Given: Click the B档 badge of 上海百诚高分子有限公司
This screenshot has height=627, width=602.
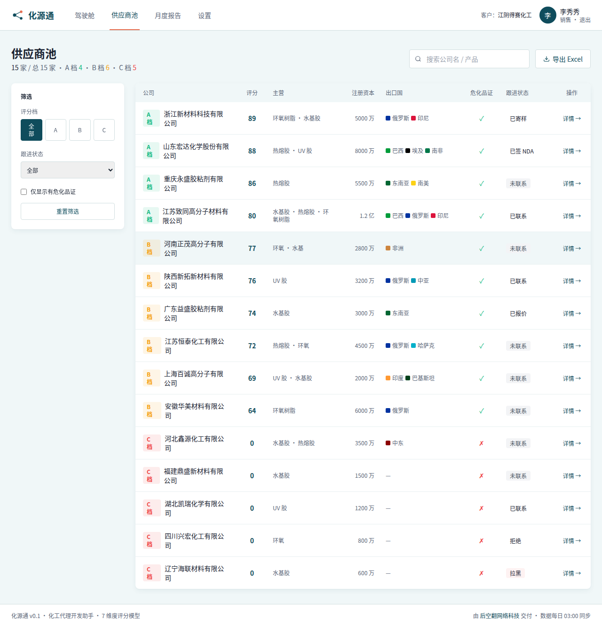Looking at the screenshot, I should (151, 378).
